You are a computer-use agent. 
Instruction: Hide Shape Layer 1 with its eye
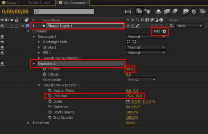pos(2,26)
